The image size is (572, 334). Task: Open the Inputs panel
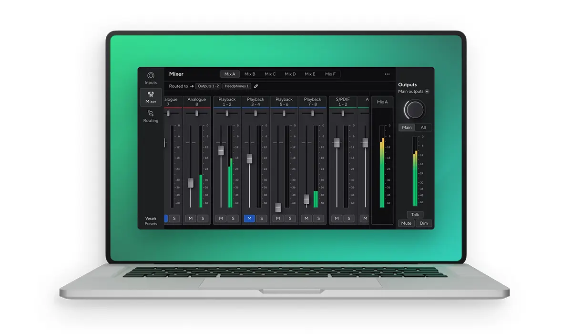click(151, 79)
